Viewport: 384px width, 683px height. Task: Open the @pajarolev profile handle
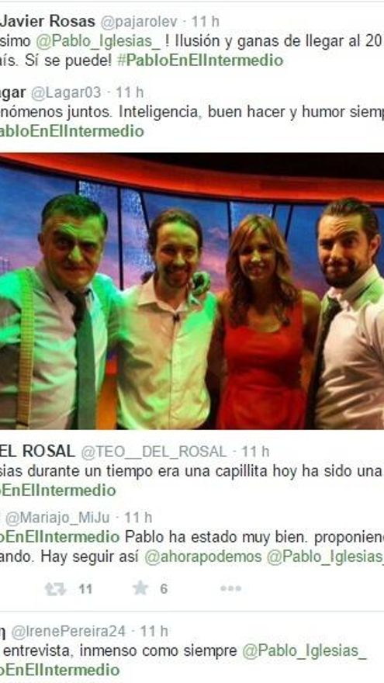tap(139, 21)
